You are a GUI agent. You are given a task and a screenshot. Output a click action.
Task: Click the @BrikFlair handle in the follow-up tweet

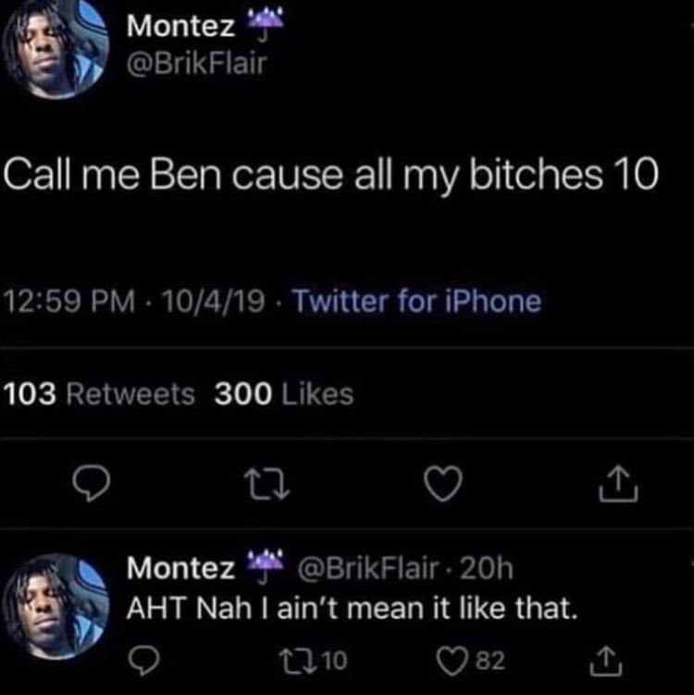click(x=363, y=566)
